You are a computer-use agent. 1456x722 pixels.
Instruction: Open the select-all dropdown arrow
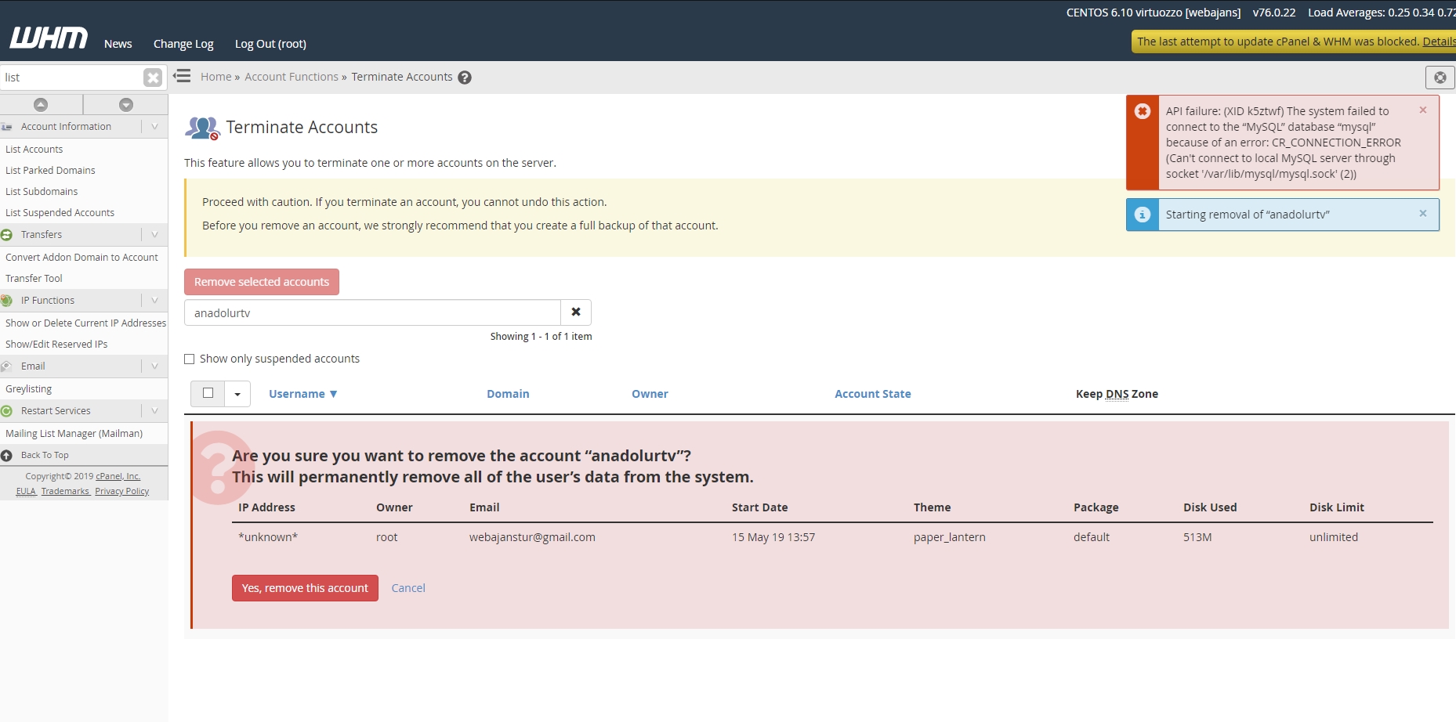[237, 394]
